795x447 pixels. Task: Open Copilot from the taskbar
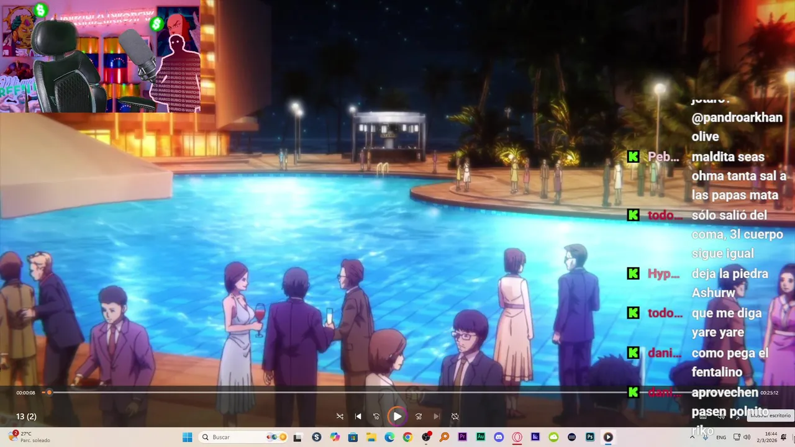[335, 437]
